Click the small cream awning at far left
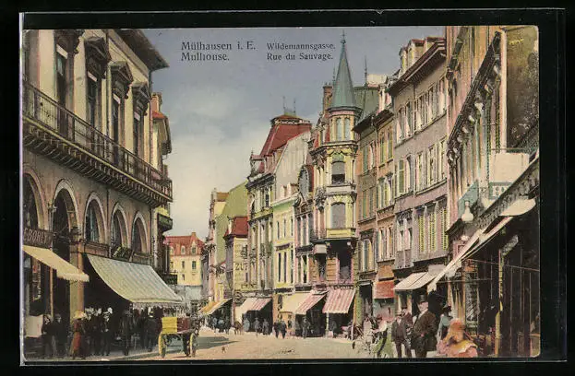The height and width of the screenshot is (376, 575). point(55,264)
